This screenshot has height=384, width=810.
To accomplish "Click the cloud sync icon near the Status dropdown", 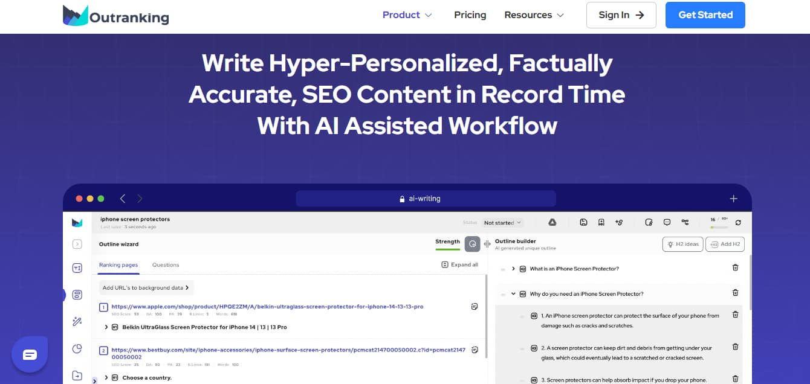I will (x=552, y=222).
